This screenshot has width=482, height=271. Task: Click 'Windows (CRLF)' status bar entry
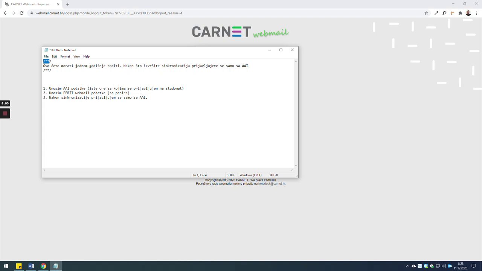point(250,175)
